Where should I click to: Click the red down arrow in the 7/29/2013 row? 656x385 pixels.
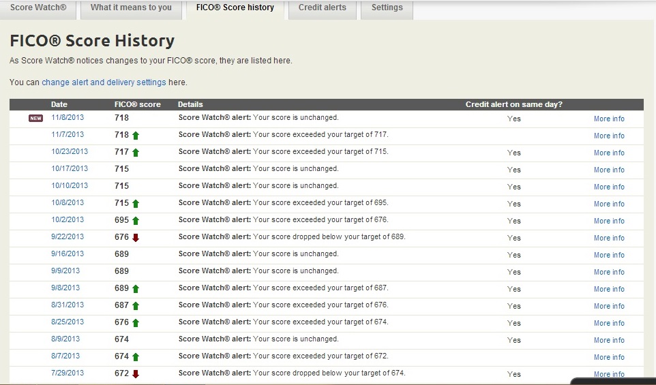coord(136,373)
